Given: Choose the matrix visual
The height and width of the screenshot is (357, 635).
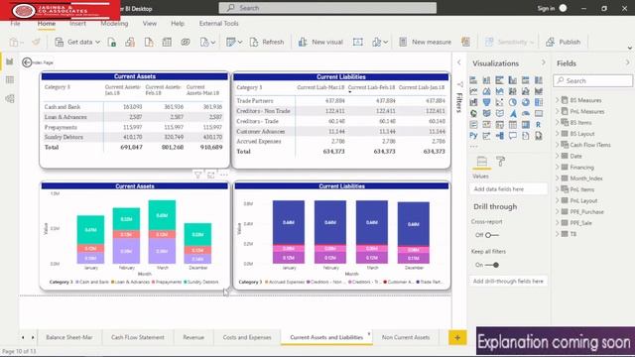Looking at the screenshot, I should (526, 125).
